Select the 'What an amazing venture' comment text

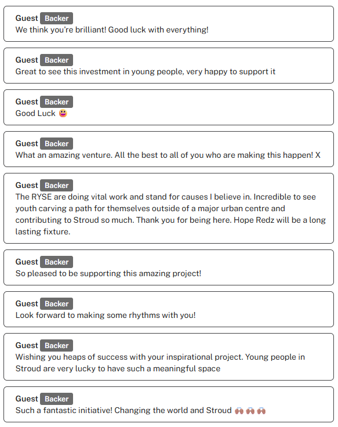click(168, 155)
